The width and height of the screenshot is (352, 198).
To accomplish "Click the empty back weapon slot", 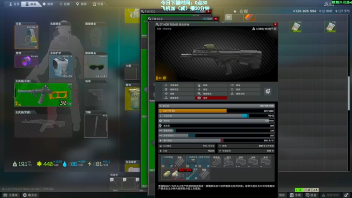I will (43, 126).
